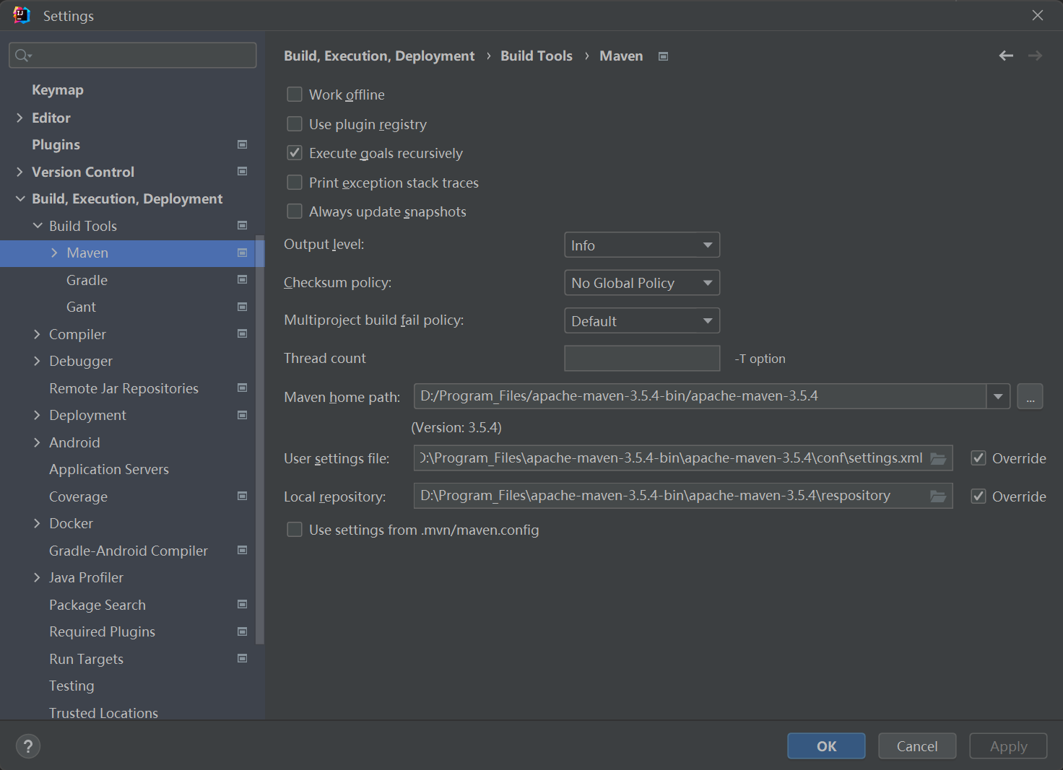Click project-level icon next to Deployment
1063x770 pixels.
pyautogui.click(x=243, y=415)
